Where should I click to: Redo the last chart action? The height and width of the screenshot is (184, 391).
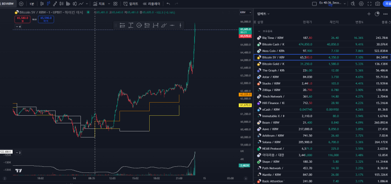(177, 4)
